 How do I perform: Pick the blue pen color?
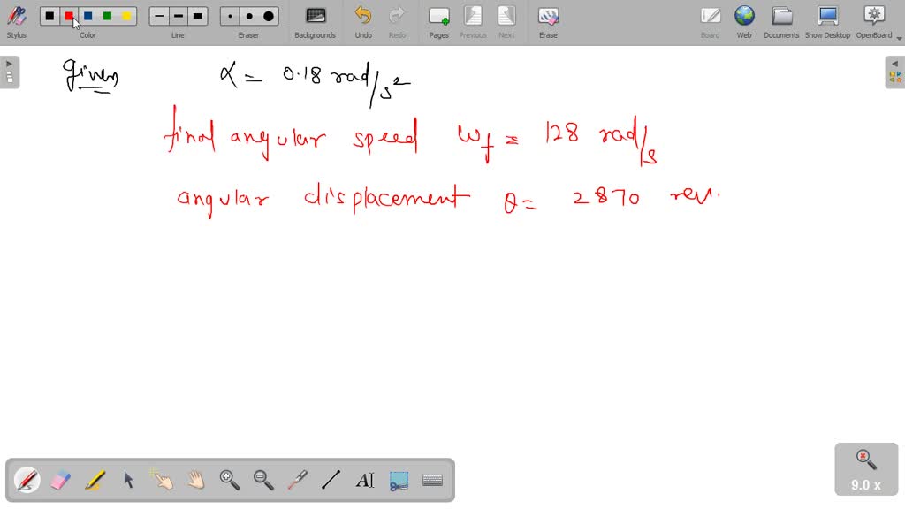coord(88,16)
